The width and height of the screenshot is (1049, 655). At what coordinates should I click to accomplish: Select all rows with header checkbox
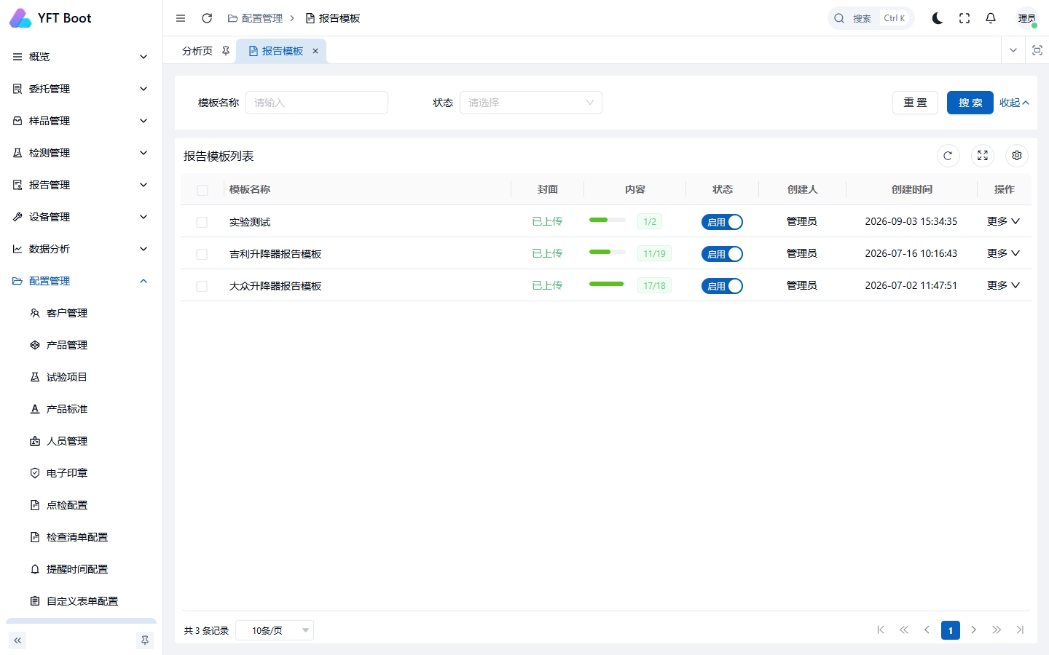203,190
